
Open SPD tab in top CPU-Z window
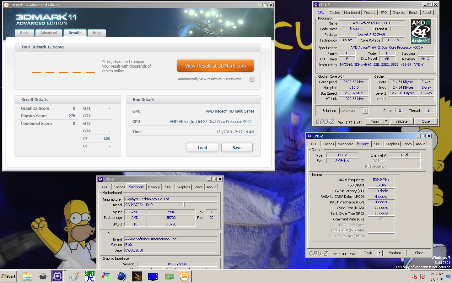384,13
